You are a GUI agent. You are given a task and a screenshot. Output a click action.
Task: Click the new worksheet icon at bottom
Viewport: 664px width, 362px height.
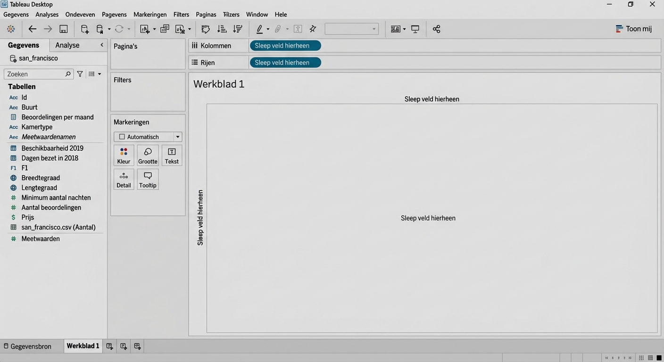point(109,346)
